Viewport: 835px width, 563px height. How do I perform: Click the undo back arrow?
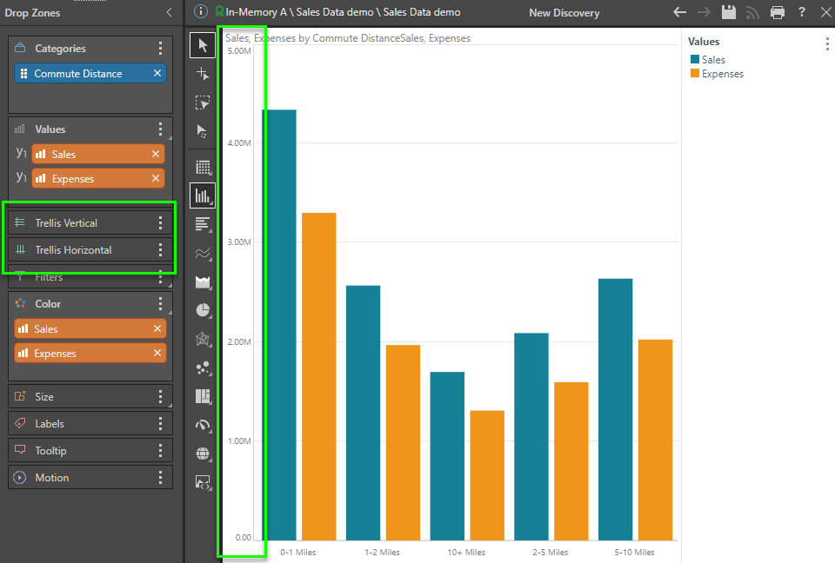680,12
